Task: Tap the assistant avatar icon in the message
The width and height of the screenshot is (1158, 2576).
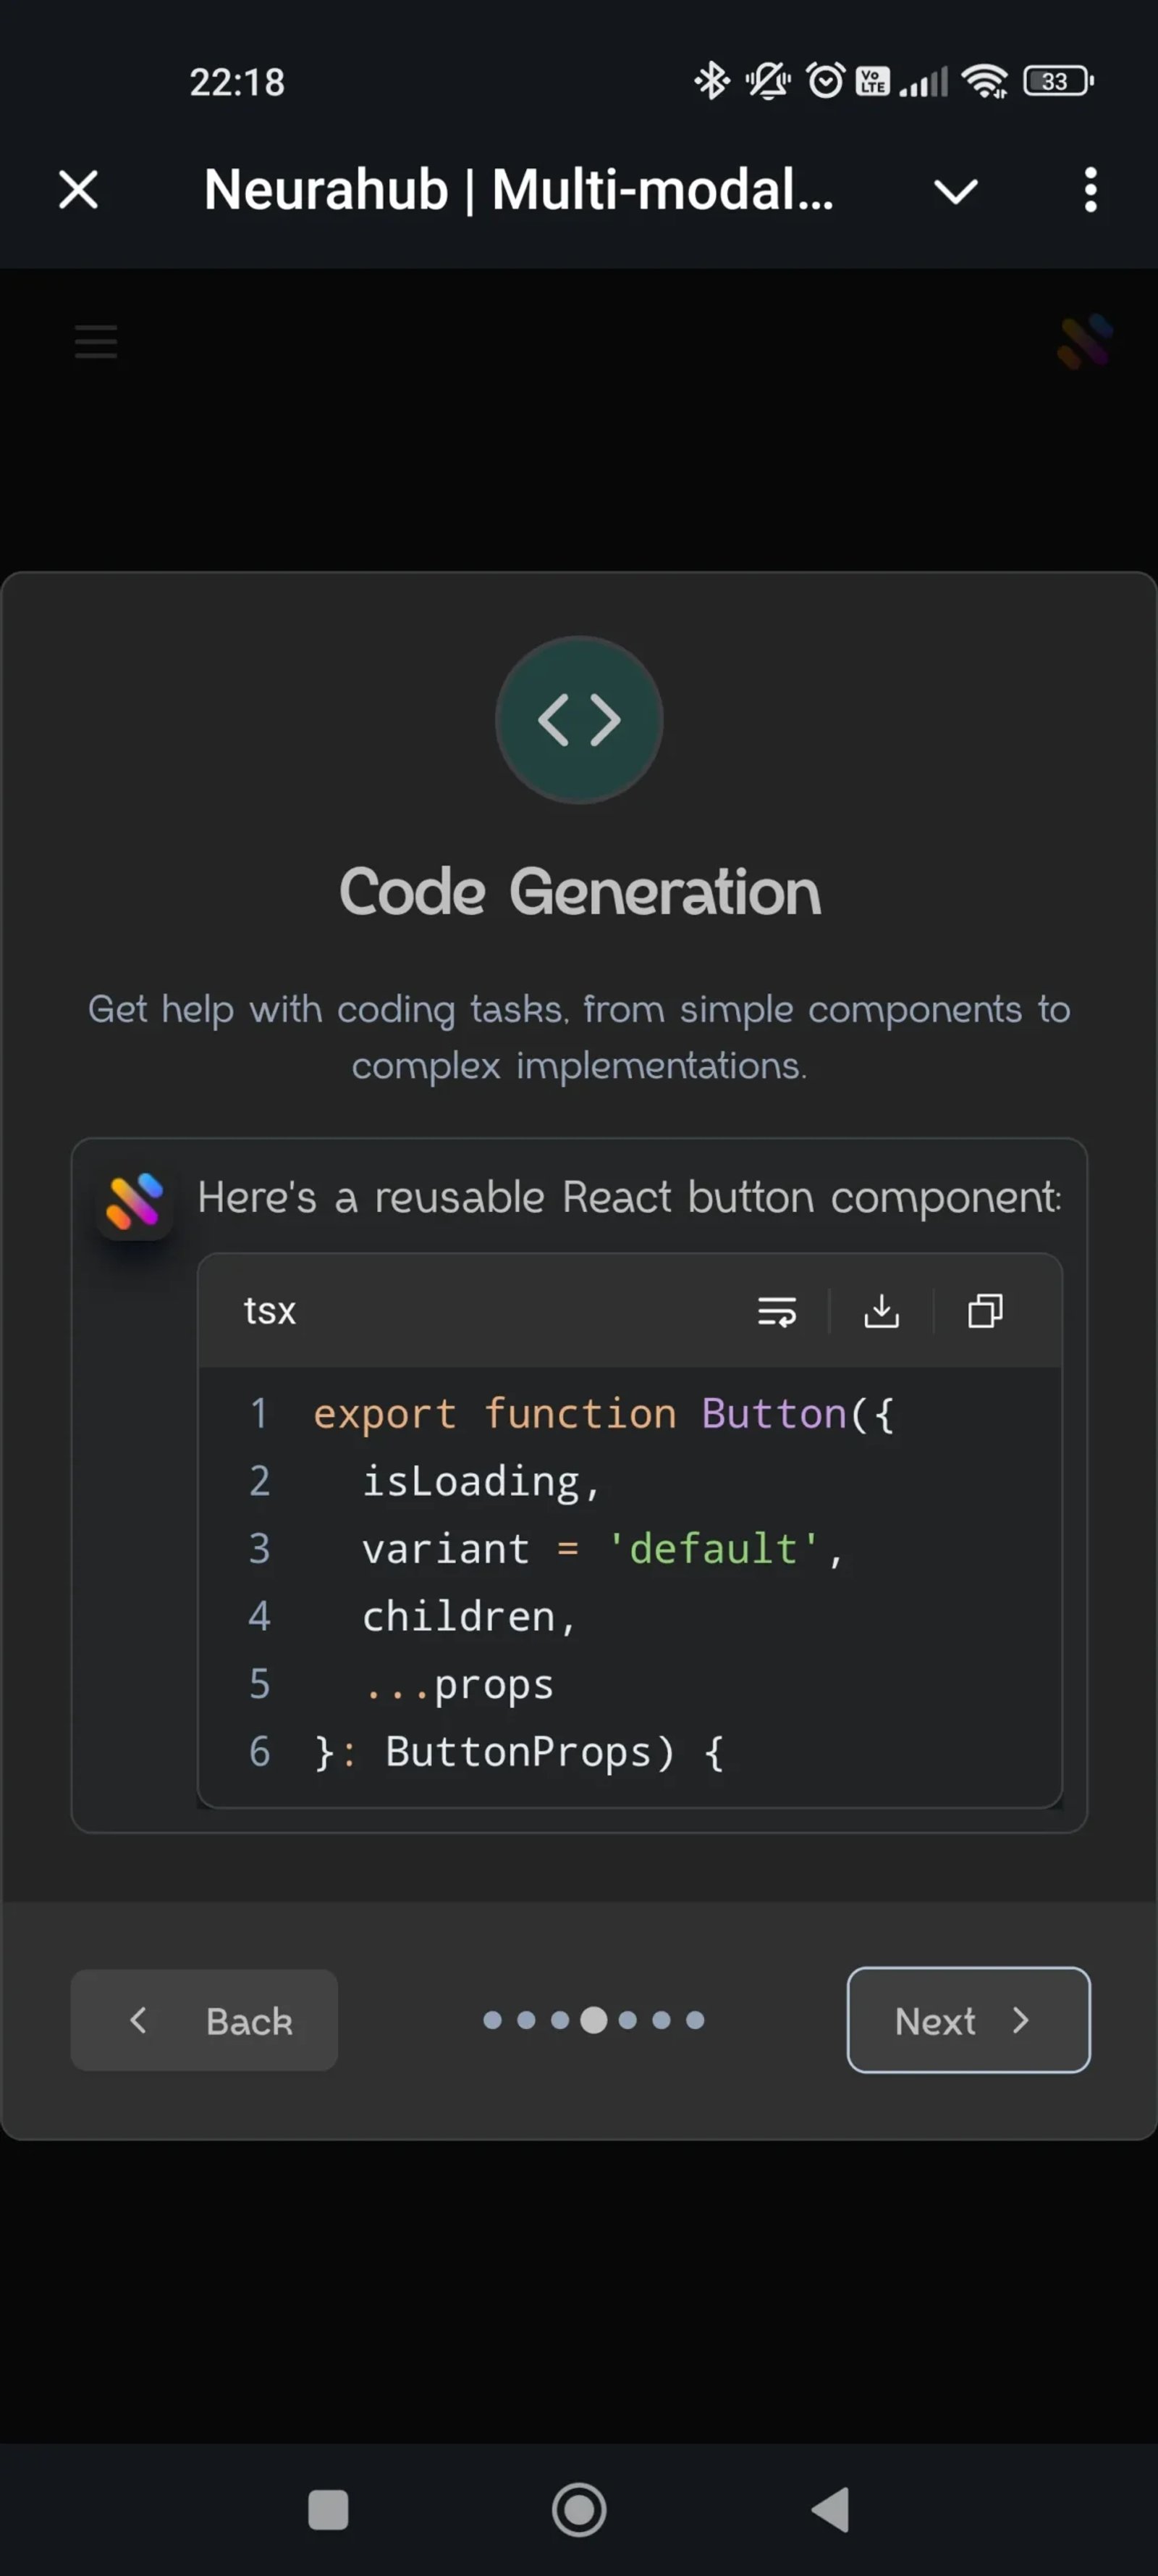Action: point(135,1200)
